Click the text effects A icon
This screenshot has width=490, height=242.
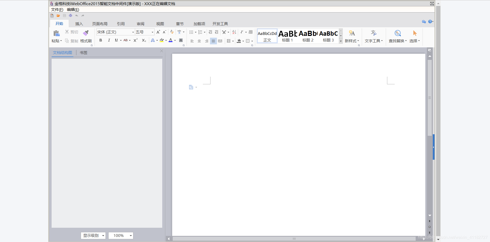click(153, 40)
